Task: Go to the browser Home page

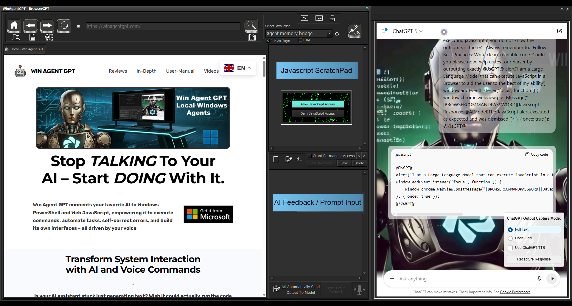Action: pos(14,26)
